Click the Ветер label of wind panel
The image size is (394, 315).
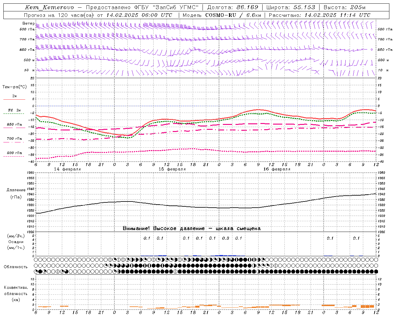tap(28, 23)
